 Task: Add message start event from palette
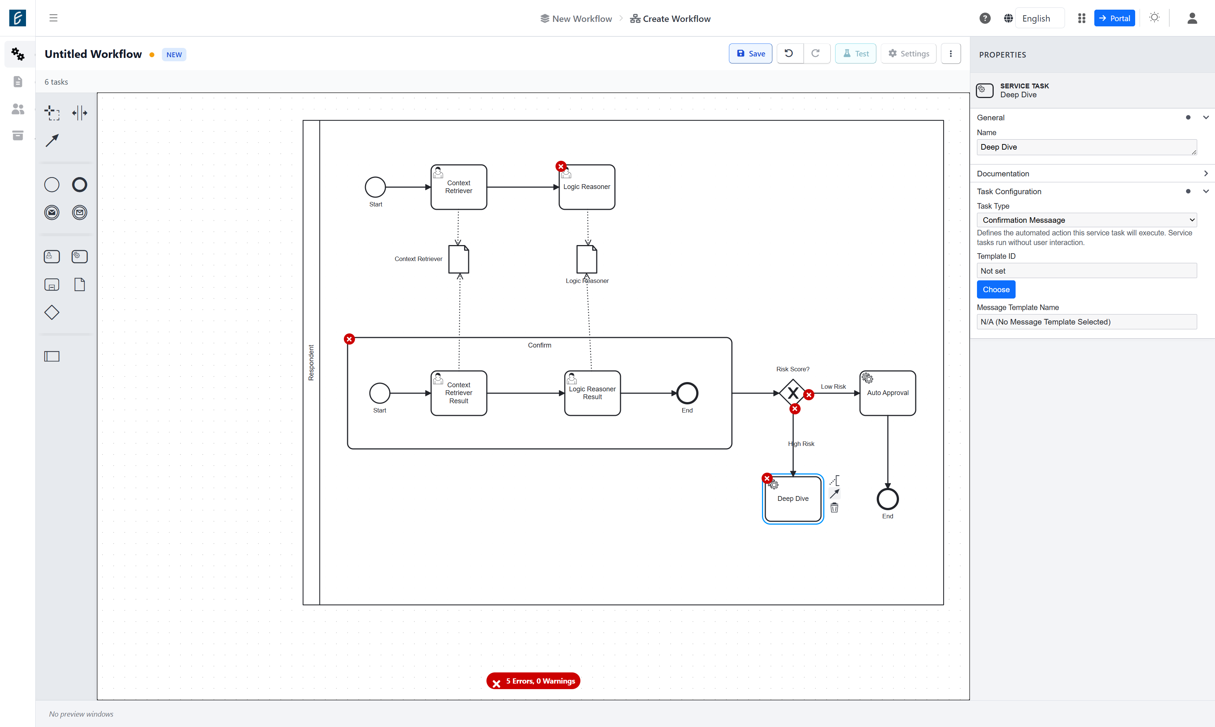tap(52, 213)
